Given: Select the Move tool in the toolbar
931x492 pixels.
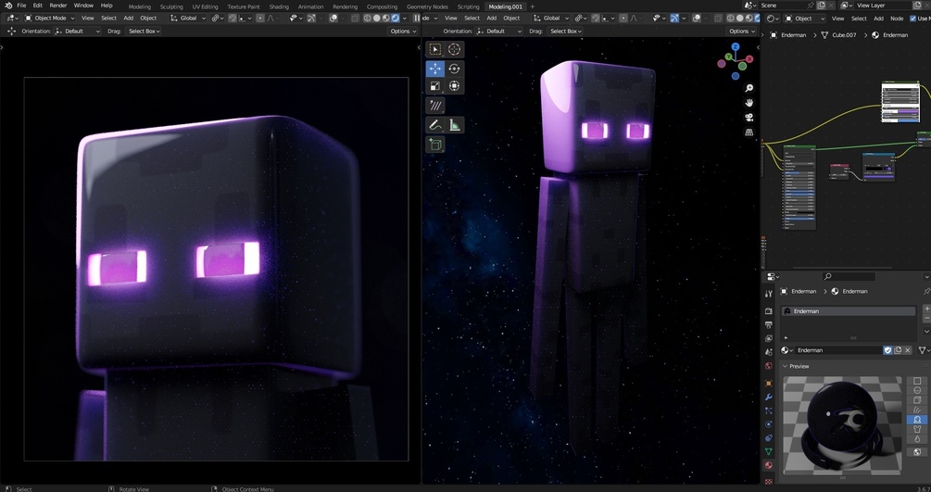Looking at the screenshot, I should [x=435, y=69].
